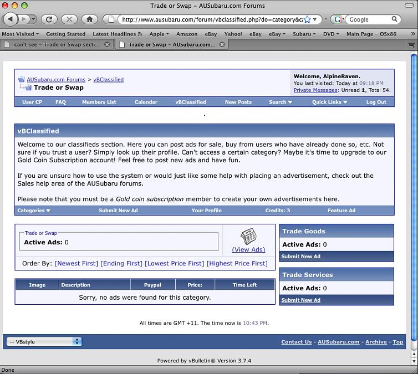
Task: Open the Archive footer link
Action: click(376, 342)
